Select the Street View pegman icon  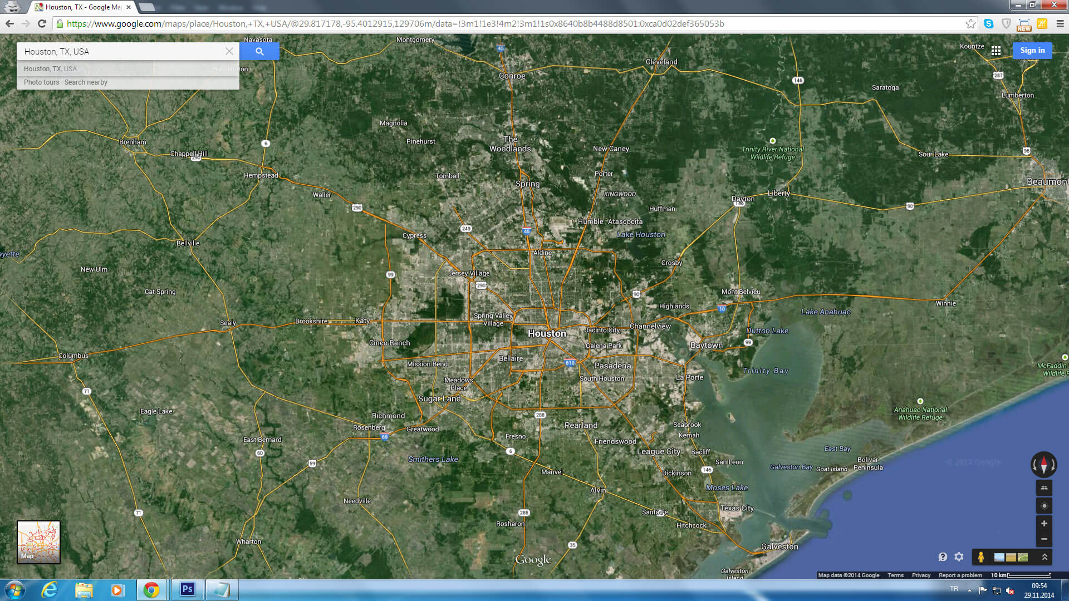click(981, 557)
